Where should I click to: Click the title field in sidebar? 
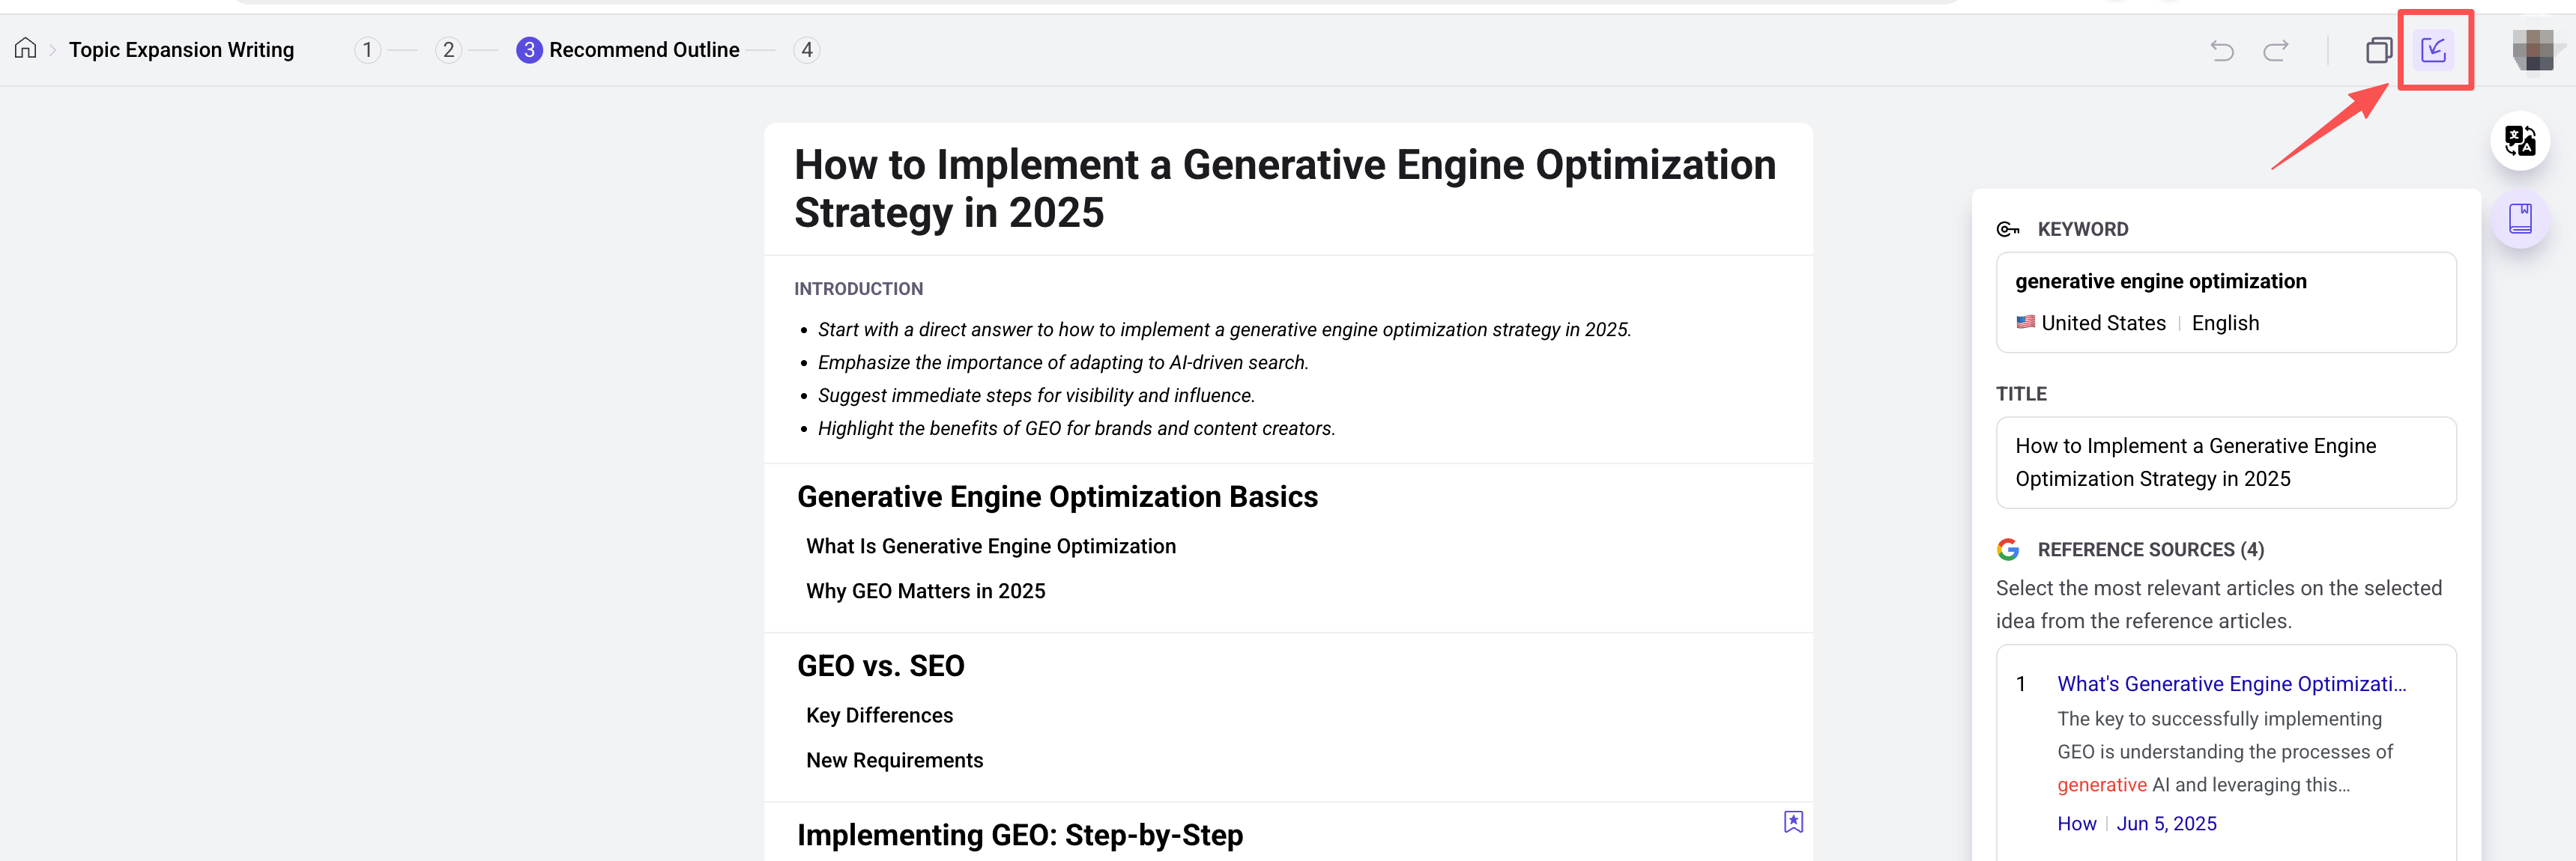point(2225,463)
